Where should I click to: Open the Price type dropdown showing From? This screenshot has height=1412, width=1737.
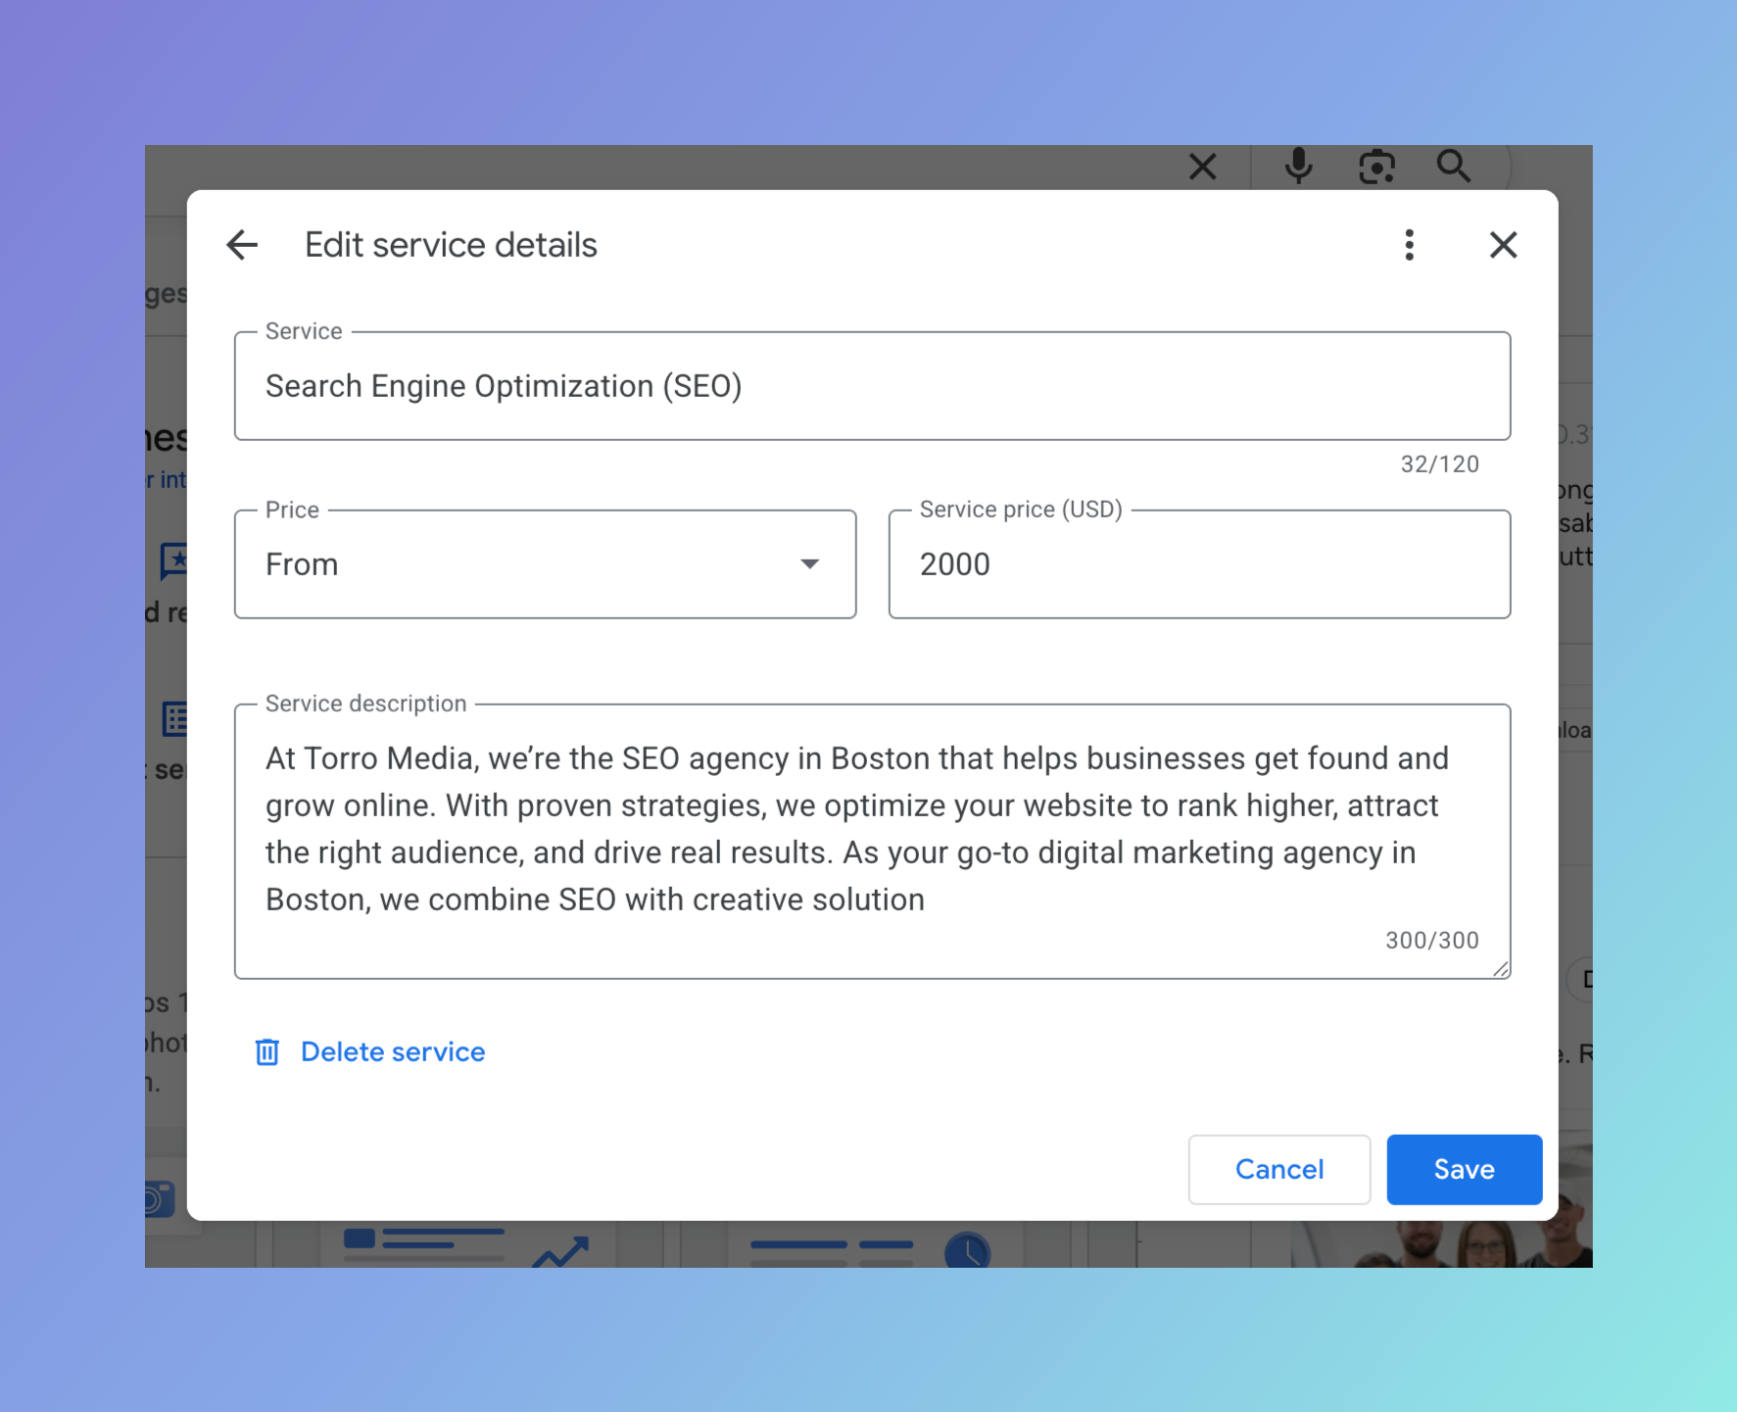[x=546, y=564]
